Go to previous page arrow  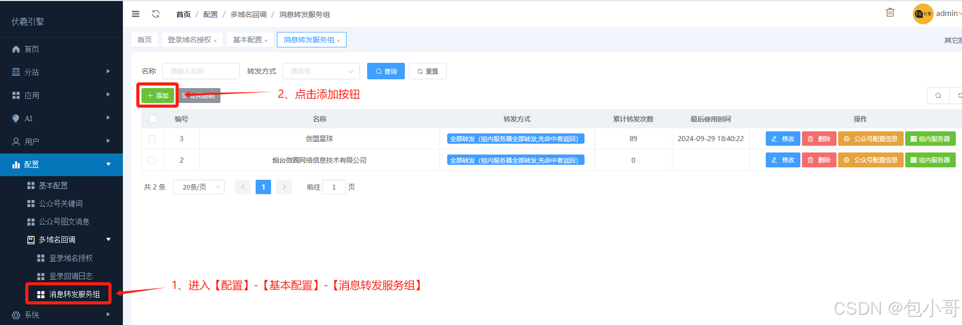pyautogui.click(x=243, y=187)
